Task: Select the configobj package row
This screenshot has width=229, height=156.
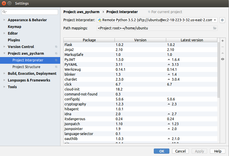Action: [x=140, y=99]
